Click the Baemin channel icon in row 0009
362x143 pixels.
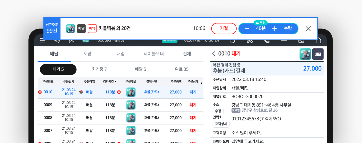point(131,105)
